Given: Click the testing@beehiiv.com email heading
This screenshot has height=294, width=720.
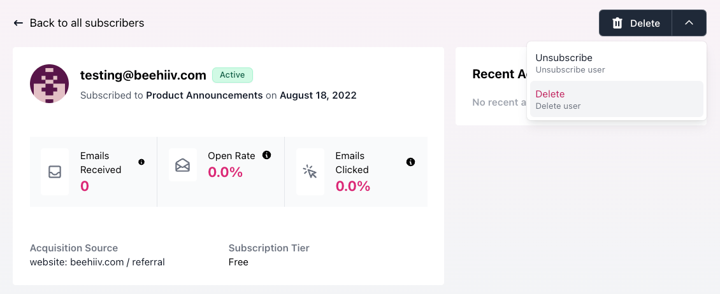Looking at the screenshot, I should click(x=143, y=75).
